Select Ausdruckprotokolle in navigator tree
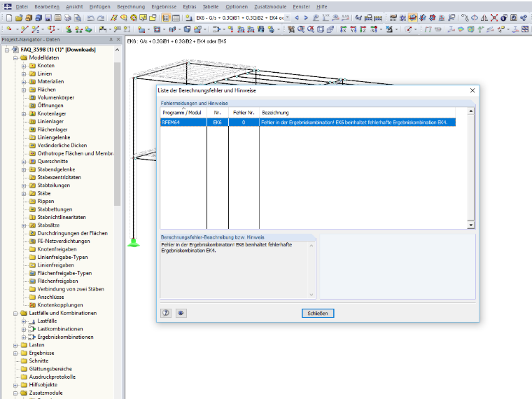Image resolution: width=532 pixels, height=399 pixels. point(52,377)
